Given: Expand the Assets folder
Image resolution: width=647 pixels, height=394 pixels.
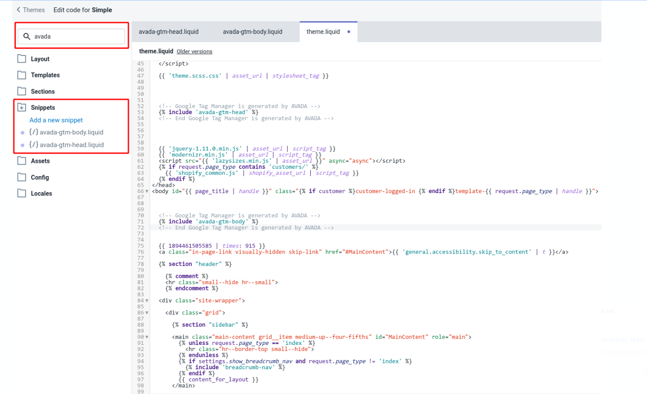Looking at the screenshot, I should pos(40,161).
